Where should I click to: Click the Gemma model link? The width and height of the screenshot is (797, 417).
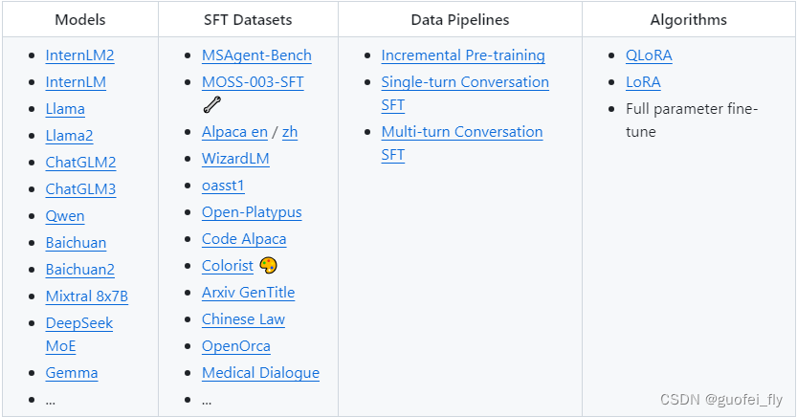pyautogui.click(x=71, y=373)
